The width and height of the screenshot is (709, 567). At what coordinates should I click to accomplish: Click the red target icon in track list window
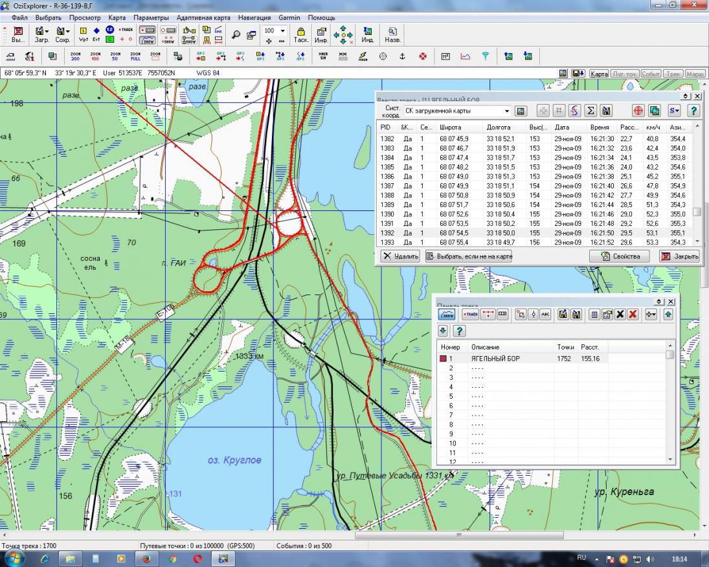[638, 111]
